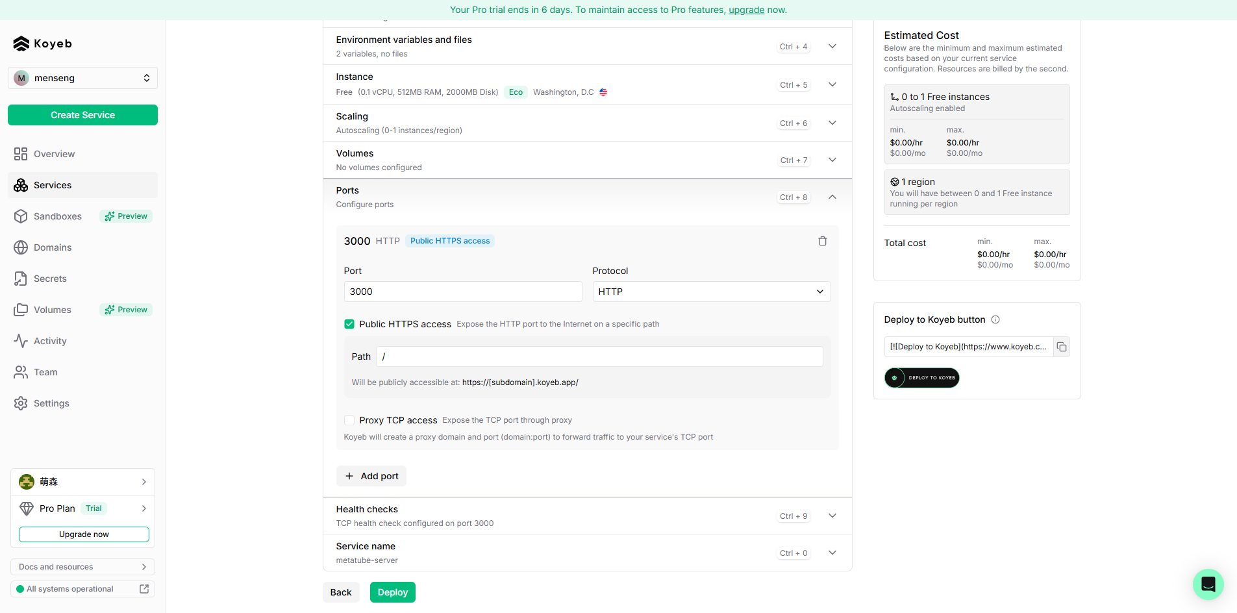Open the chat support bubble
1237x613 pixels.
click(1208, 584)
